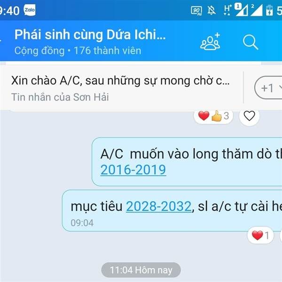
Task: Tap the Zalo notification icon in status bar
Action: click(x=30, y=10)
